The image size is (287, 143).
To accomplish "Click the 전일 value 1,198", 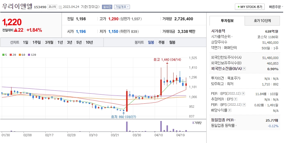I will 81,19.
